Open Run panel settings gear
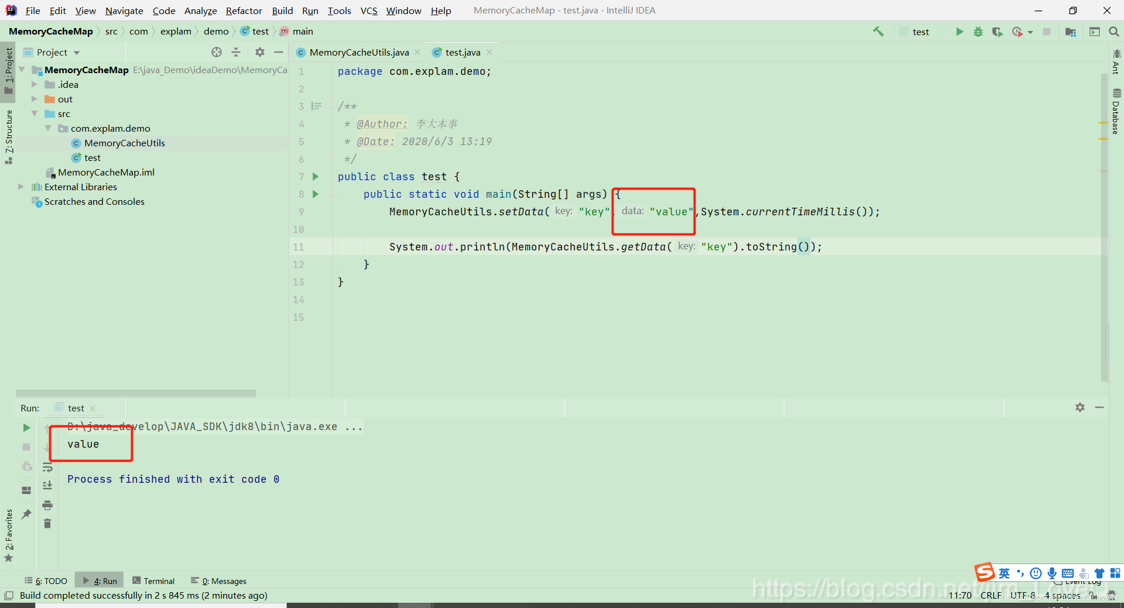 coord(1080,407)
